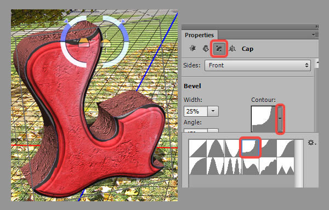Click the contour preset list scrollbar
This screenshot has width=329, height=210.
299,163
